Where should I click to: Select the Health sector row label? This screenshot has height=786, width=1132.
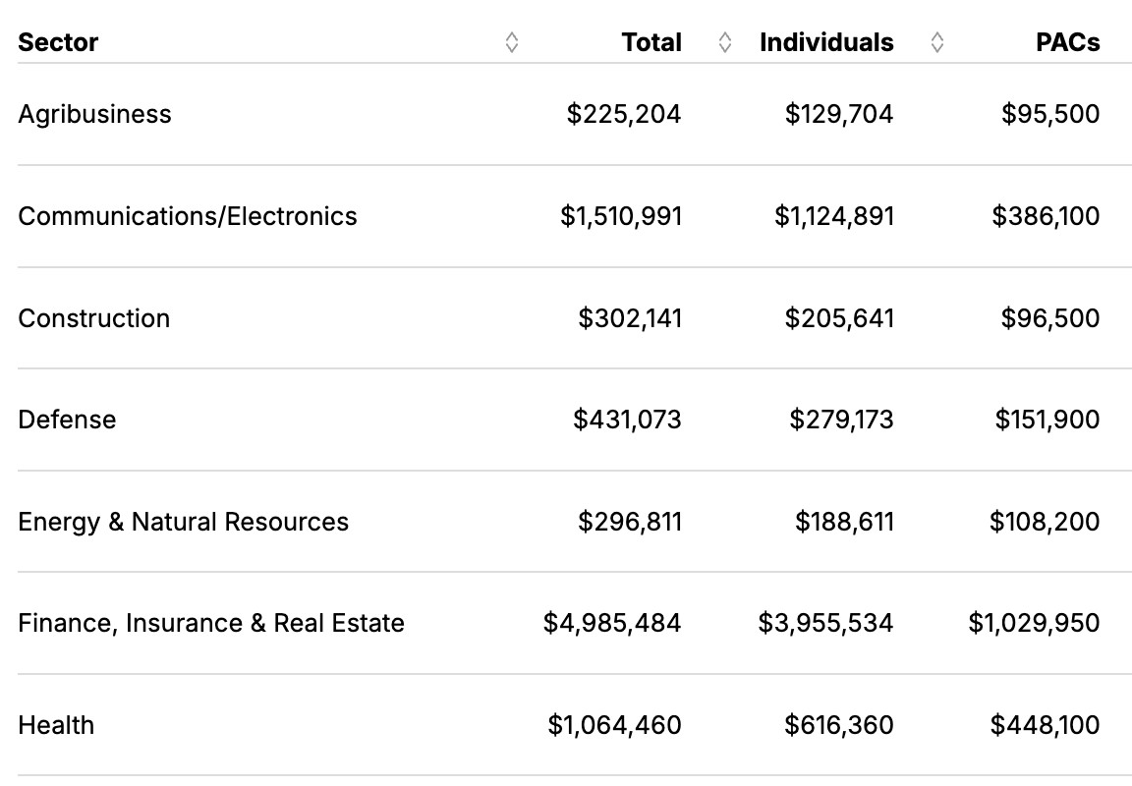pos(57,725)
